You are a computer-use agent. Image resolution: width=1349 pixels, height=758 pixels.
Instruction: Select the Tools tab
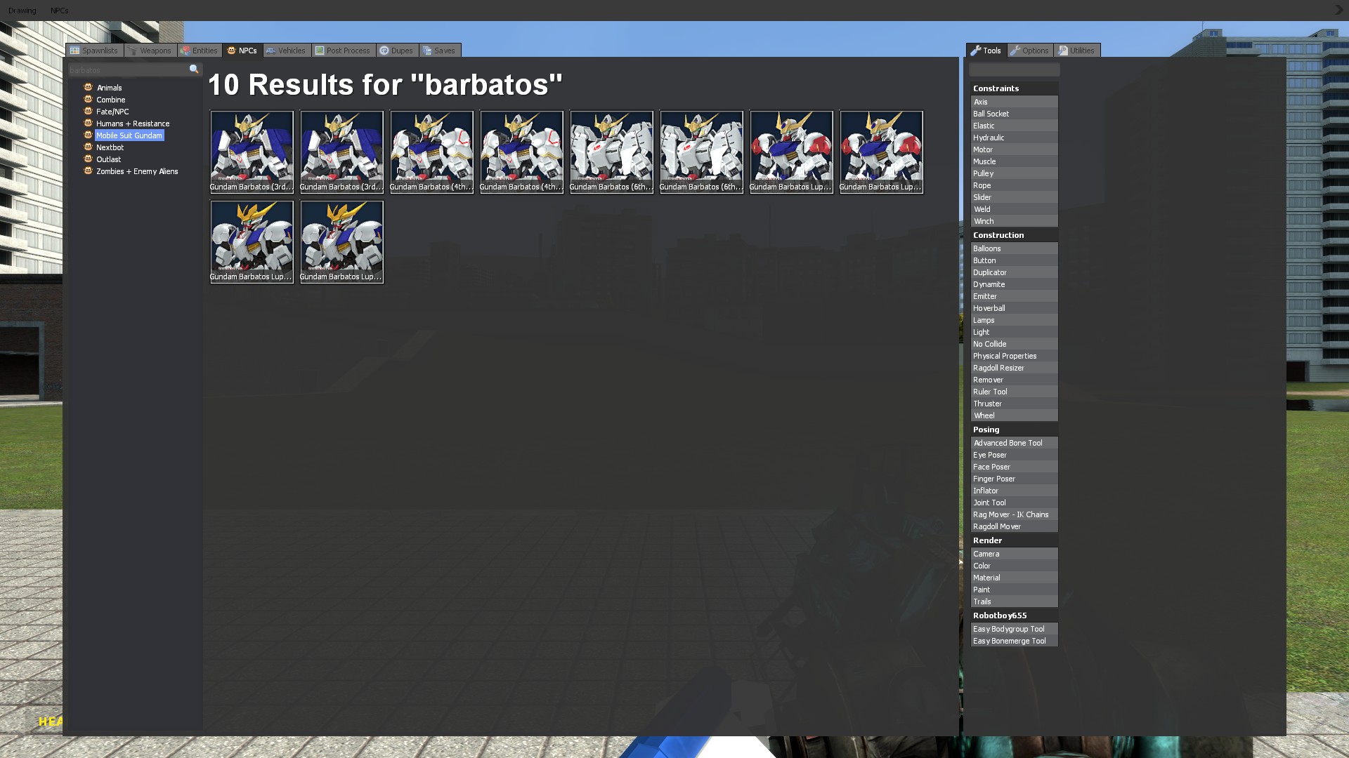click(986, 51)
